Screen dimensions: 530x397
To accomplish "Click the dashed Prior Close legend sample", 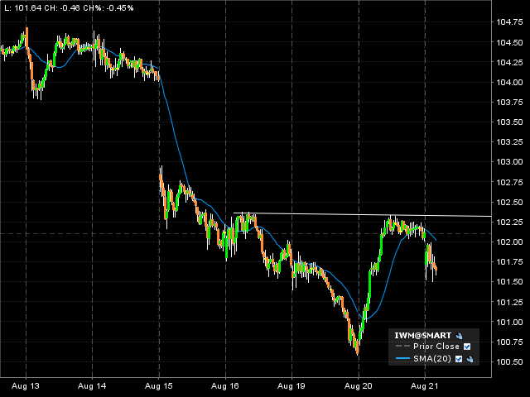I will pos(402,347).
